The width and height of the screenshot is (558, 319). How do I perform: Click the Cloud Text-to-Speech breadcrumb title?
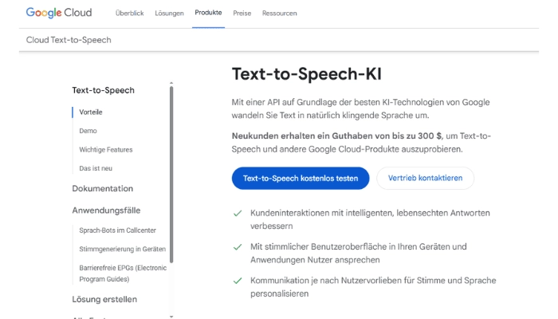[x=69, y=40]
